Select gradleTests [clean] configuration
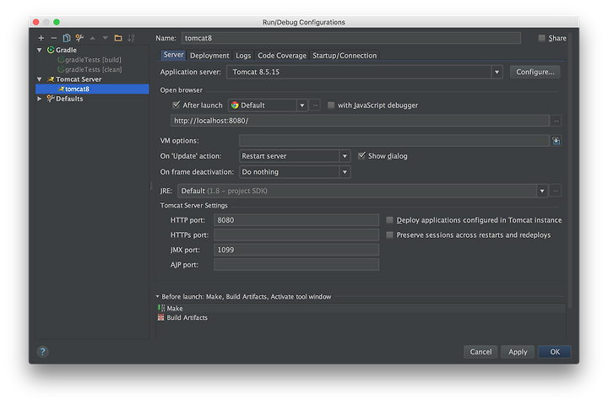The width and height of the screenshot is (608, 405). 92,69
